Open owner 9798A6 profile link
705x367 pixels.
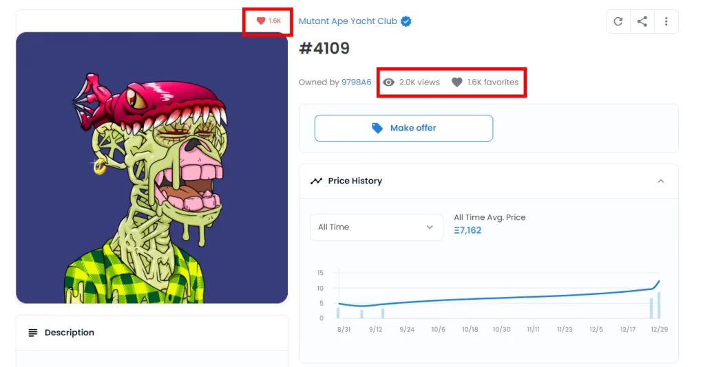coord(356,82)
